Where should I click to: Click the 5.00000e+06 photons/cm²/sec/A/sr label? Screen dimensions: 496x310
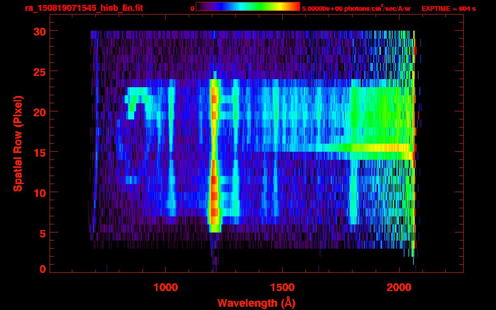click(356, 8)
